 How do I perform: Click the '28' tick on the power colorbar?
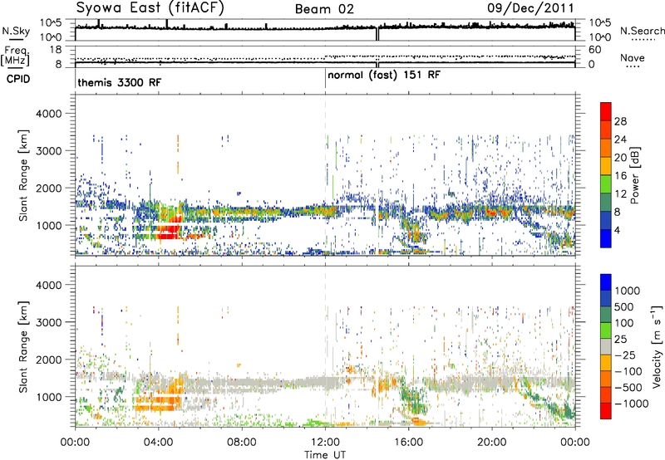(x=620, y=121)
